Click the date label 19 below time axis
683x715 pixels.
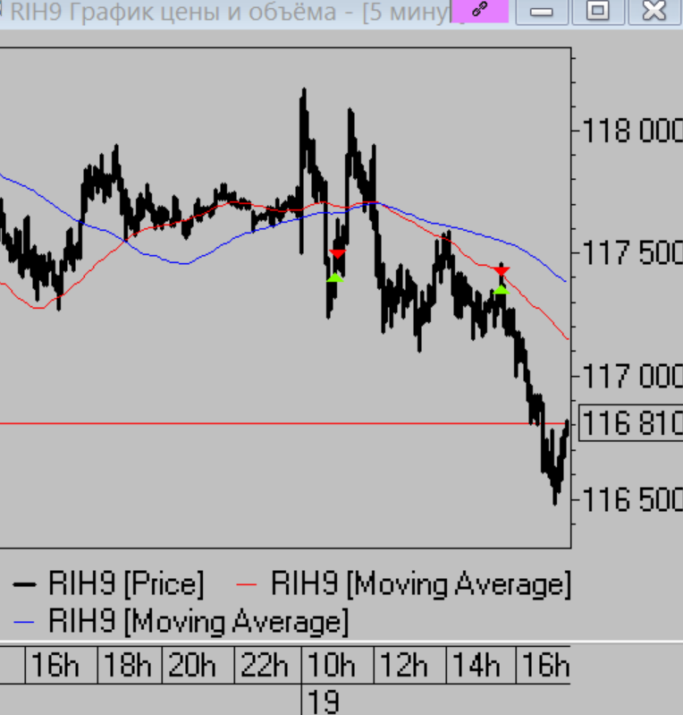(323, 702)
